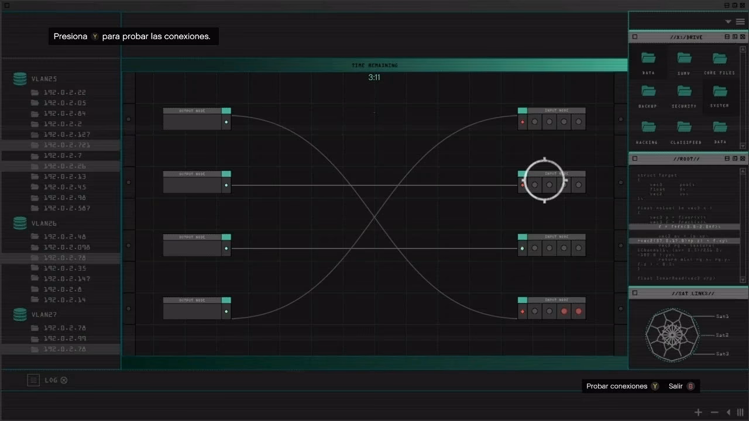Close the LOG with its X icon
Viewport: 749px width, 421px height.
coord(64,380)
